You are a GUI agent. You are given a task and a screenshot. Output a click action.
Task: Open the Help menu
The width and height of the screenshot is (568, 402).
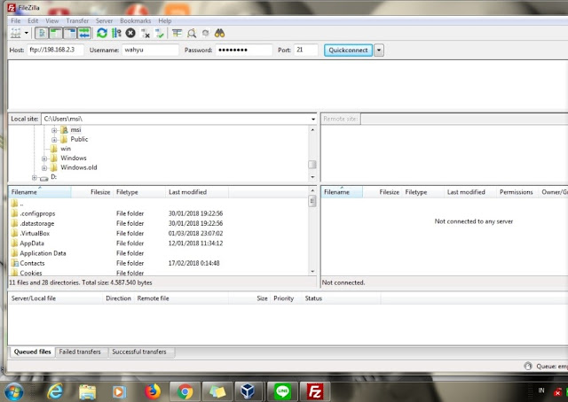click(165, 21)
